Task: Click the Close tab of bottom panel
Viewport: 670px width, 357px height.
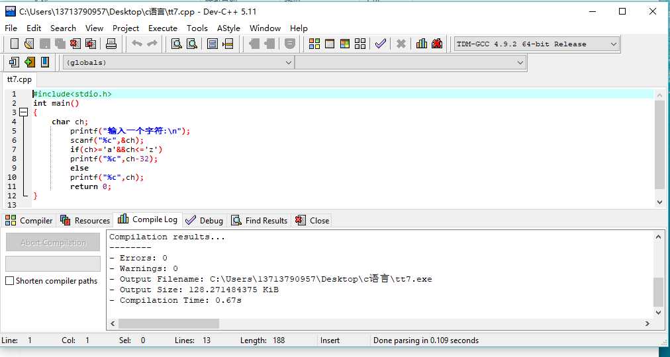Action: click(312, 221)
